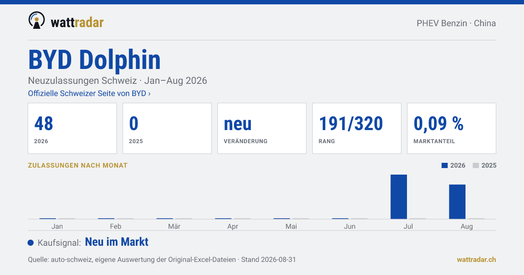The image size is (524, 275).
Task: Click the Mär axis label
Action: point(174,226)
